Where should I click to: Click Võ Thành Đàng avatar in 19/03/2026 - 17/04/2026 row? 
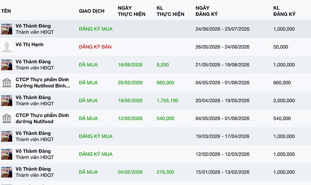pos(7,136)
